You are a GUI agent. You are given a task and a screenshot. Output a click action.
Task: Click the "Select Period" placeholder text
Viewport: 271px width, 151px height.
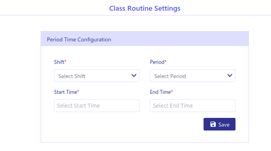170,76
